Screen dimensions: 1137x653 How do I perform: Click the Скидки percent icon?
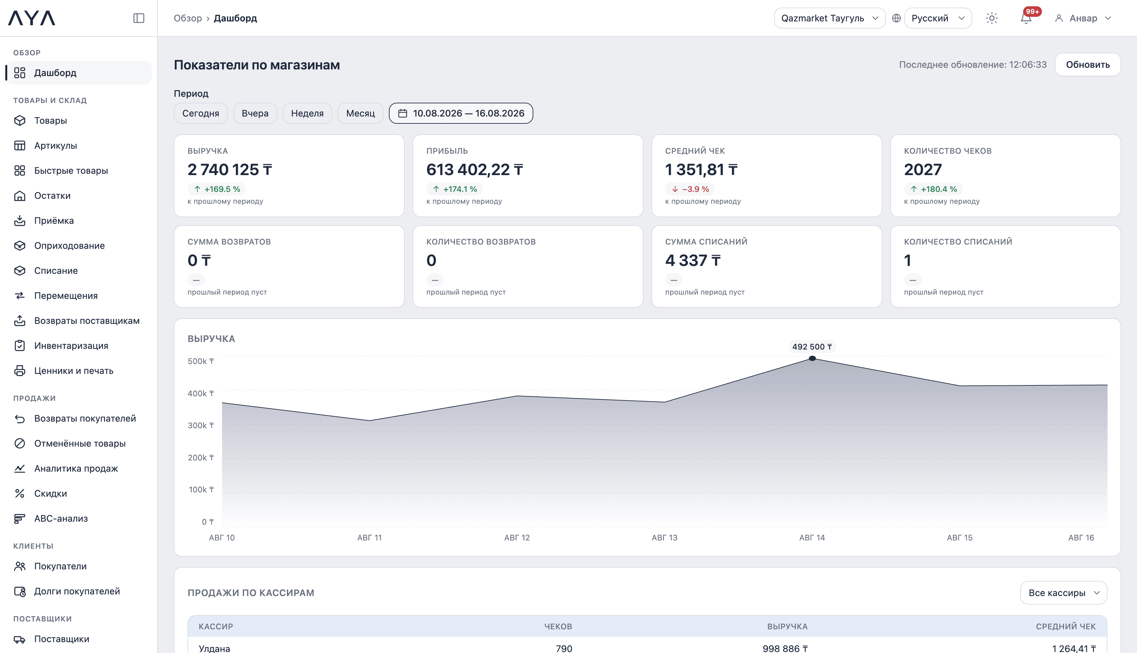pyautogui.click(x=20, y=494)
